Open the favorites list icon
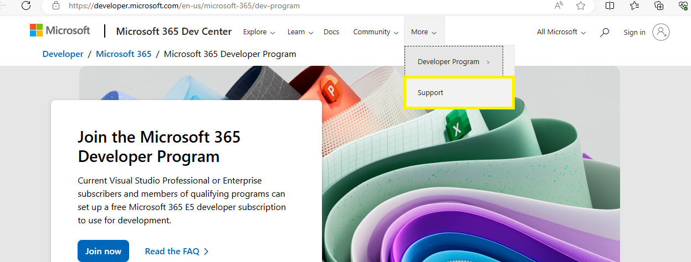 [x=634, y=6]
